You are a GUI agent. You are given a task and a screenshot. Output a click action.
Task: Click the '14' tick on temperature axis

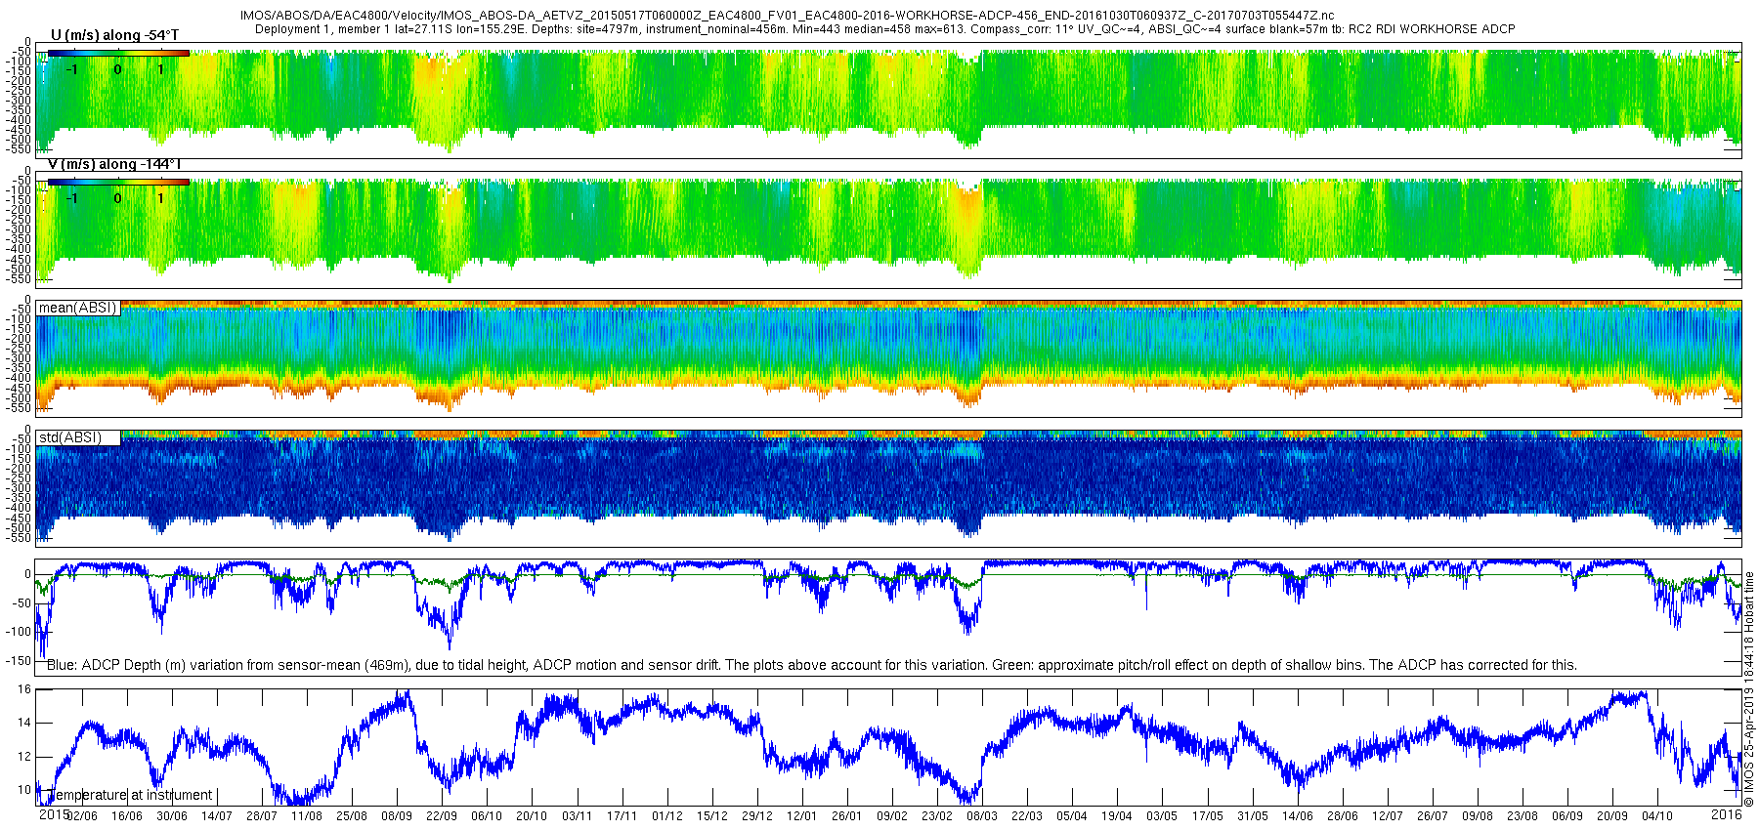(25, 724)
